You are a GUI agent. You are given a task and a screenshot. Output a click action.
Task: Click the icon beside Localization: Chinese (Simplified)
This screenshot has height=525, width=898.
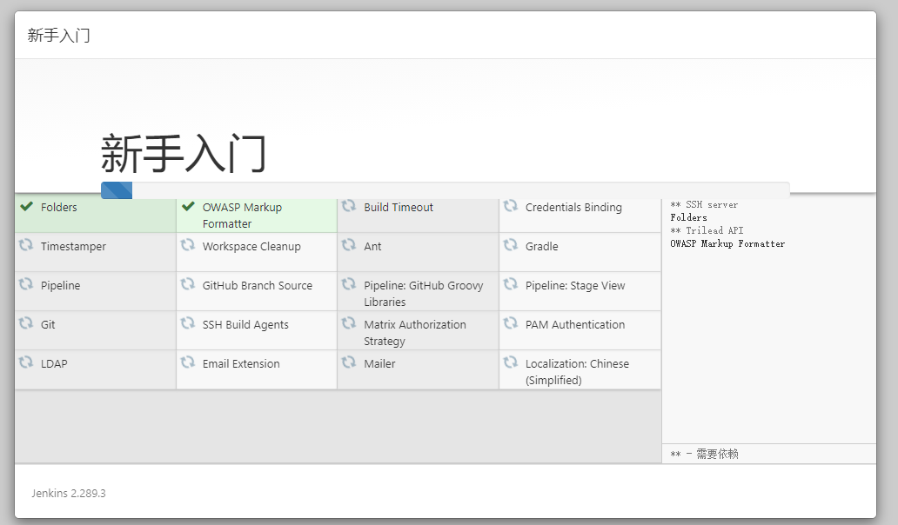(510, 362)
